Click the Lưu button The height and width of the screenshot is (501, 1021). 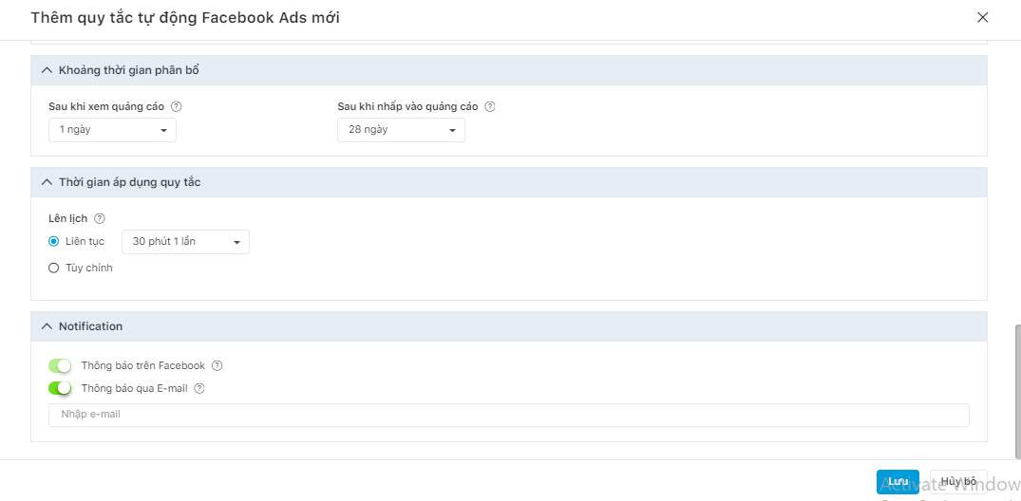click(x=898, y=481)
